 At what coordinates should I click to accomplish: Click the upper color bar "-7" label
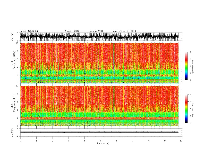pos(190,80)
